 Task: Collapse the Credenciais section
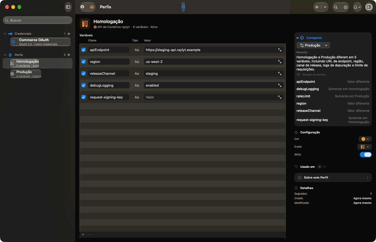(5, 34)
